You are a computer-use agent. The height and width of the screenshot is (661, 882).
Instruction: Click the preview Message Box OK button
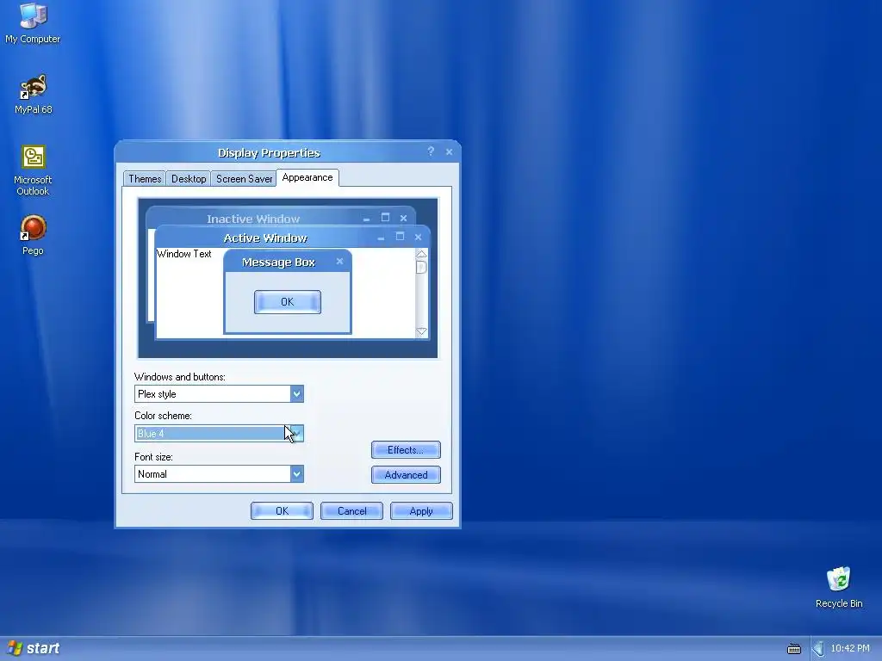point(288,302)
